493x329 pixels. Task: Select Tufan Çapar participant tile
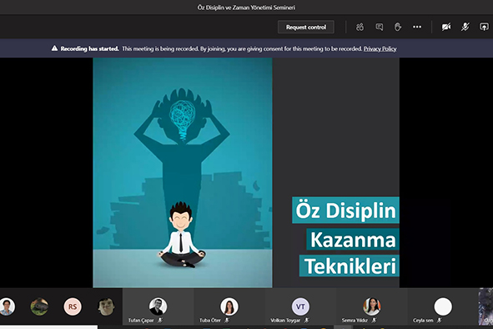158,307
